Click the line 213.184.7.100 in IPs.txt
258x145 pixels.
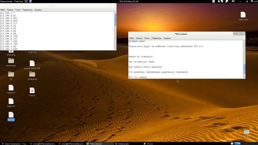click(x=8, y=41)
